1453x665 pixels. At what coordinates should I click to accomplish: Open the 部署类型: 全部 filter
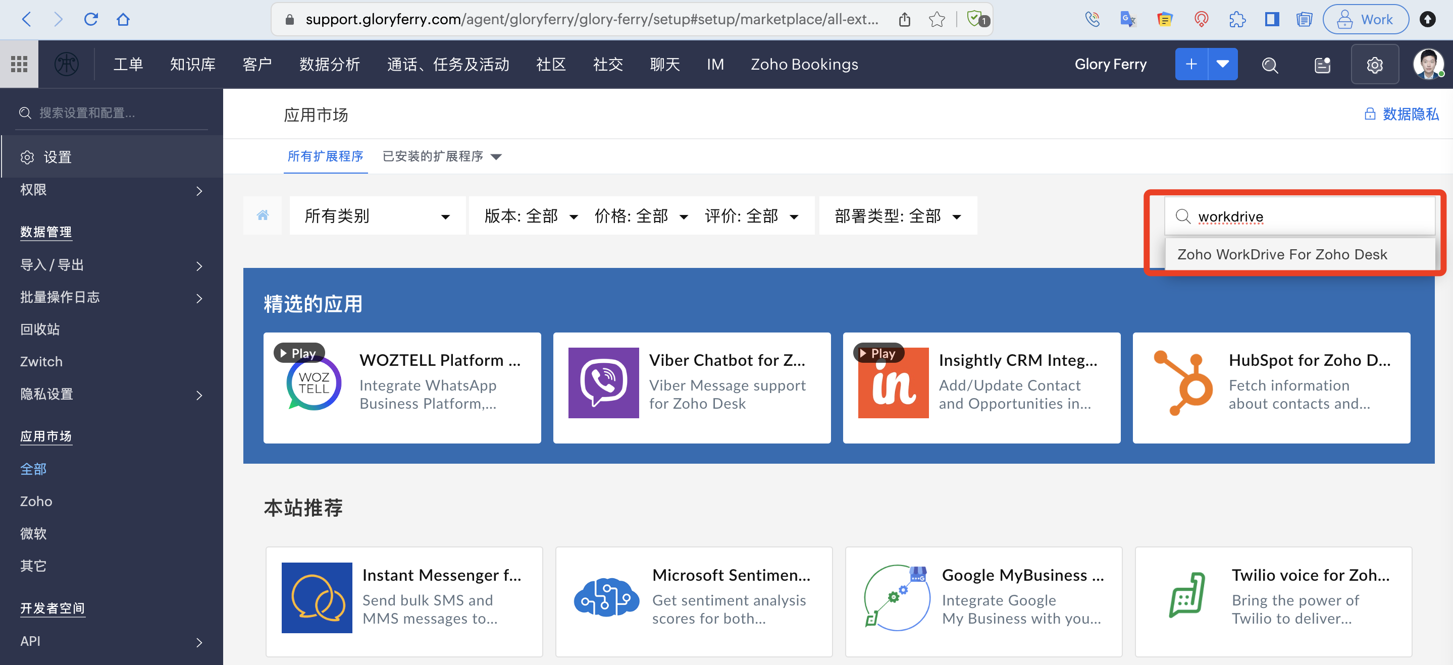898,216
